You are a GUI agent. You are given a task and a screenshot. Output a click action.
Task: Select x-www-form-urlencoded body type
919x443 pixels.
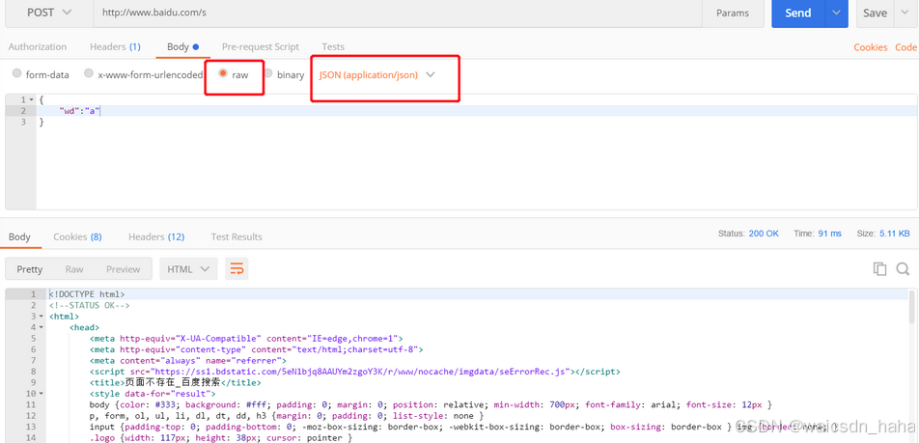pyautogui.click(x=144, y=74)
